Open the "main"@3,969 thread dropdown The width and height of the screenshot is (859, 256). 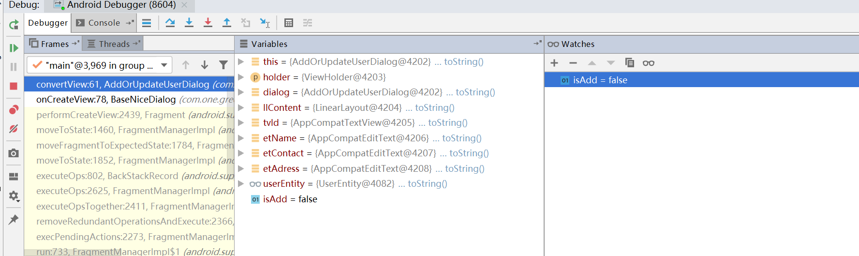point(100,65)
